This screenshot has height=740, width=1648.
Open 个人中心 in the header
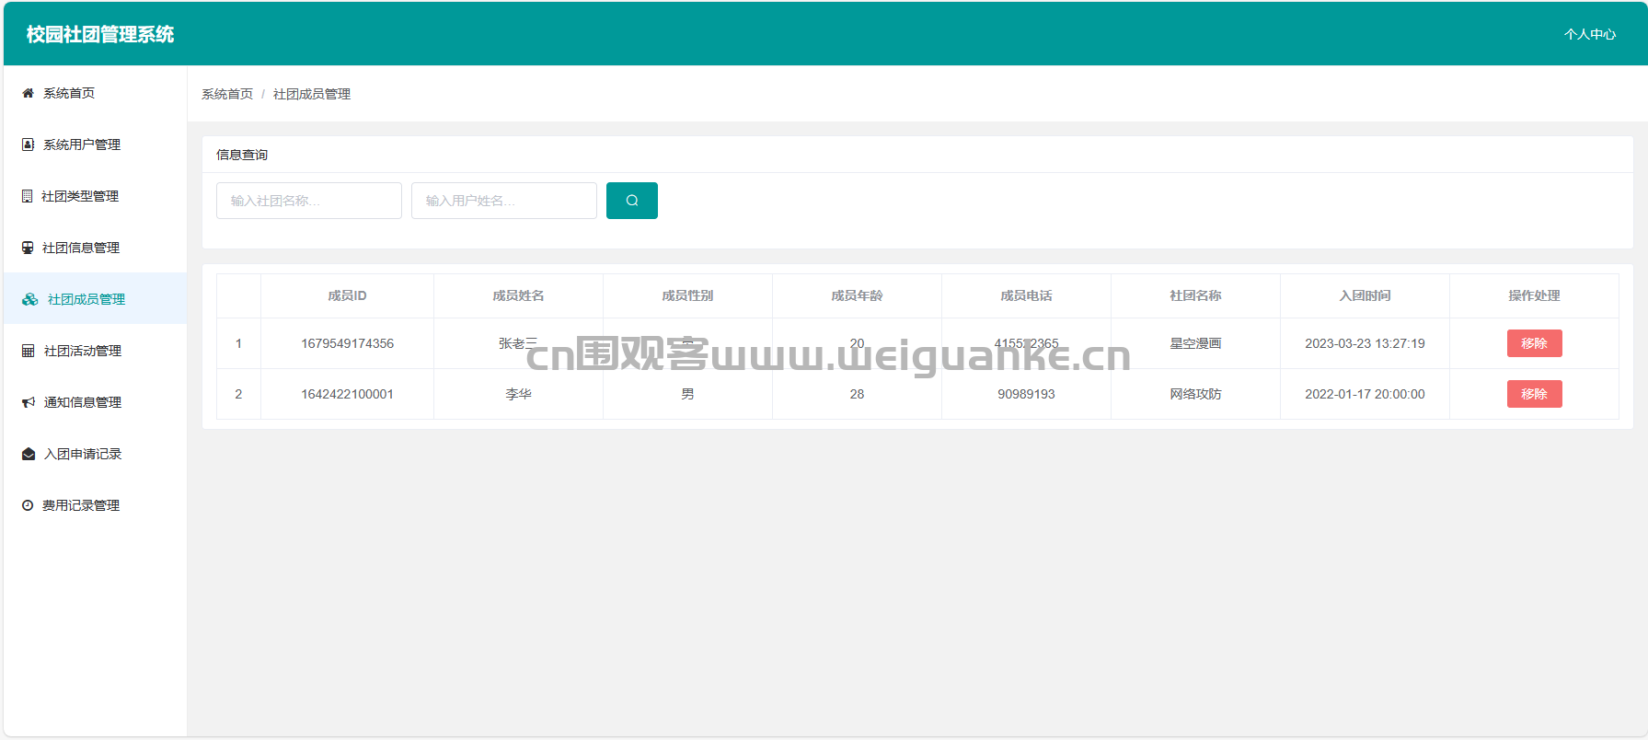pos(1589,34)
